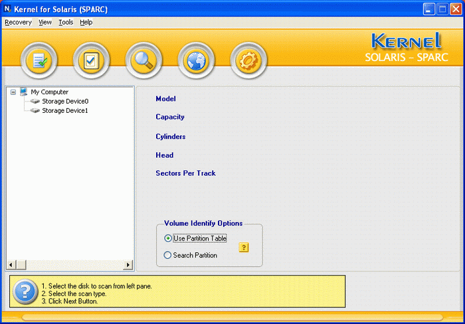The image size is (465, 324).
Task: Click the left pane scroll left arrow
Action: (11, 265)
